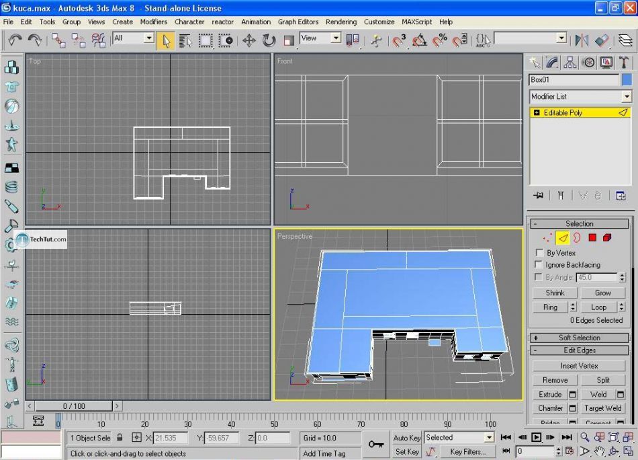Toggle Auto Key animation mode

point(406,438)
